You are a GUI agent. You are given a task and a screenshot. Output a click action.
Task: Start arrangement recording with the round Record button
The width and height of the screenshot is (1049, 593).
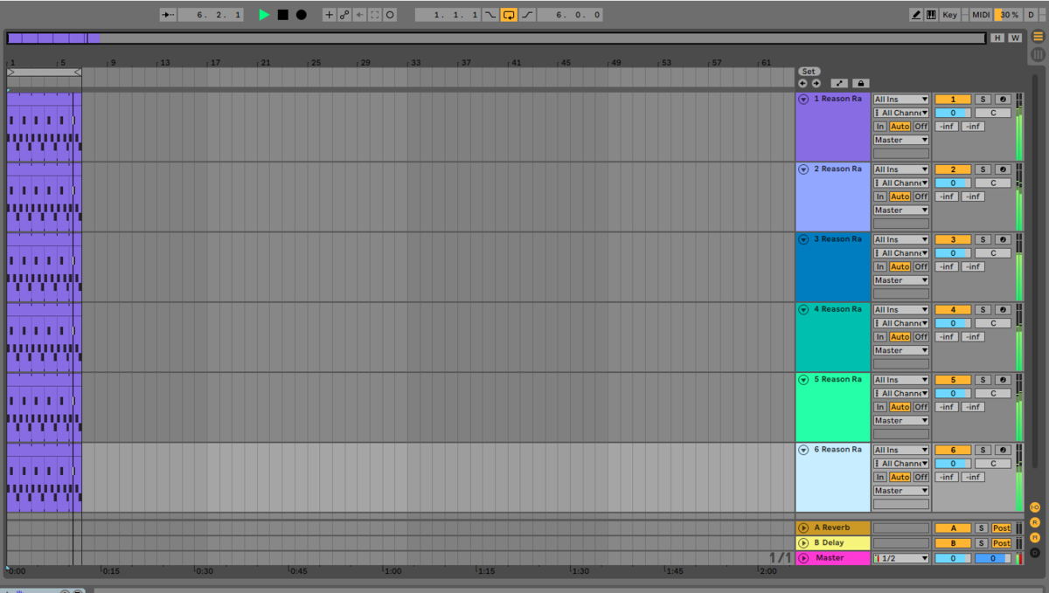coord(302,15)
